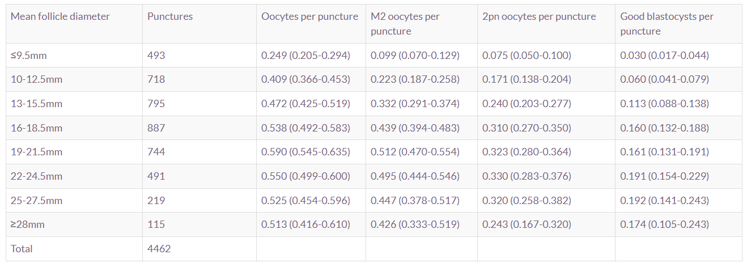Click punctures value '795'
Image resolution: width=747 pixels, height=267 pixels.
[156, 104]
